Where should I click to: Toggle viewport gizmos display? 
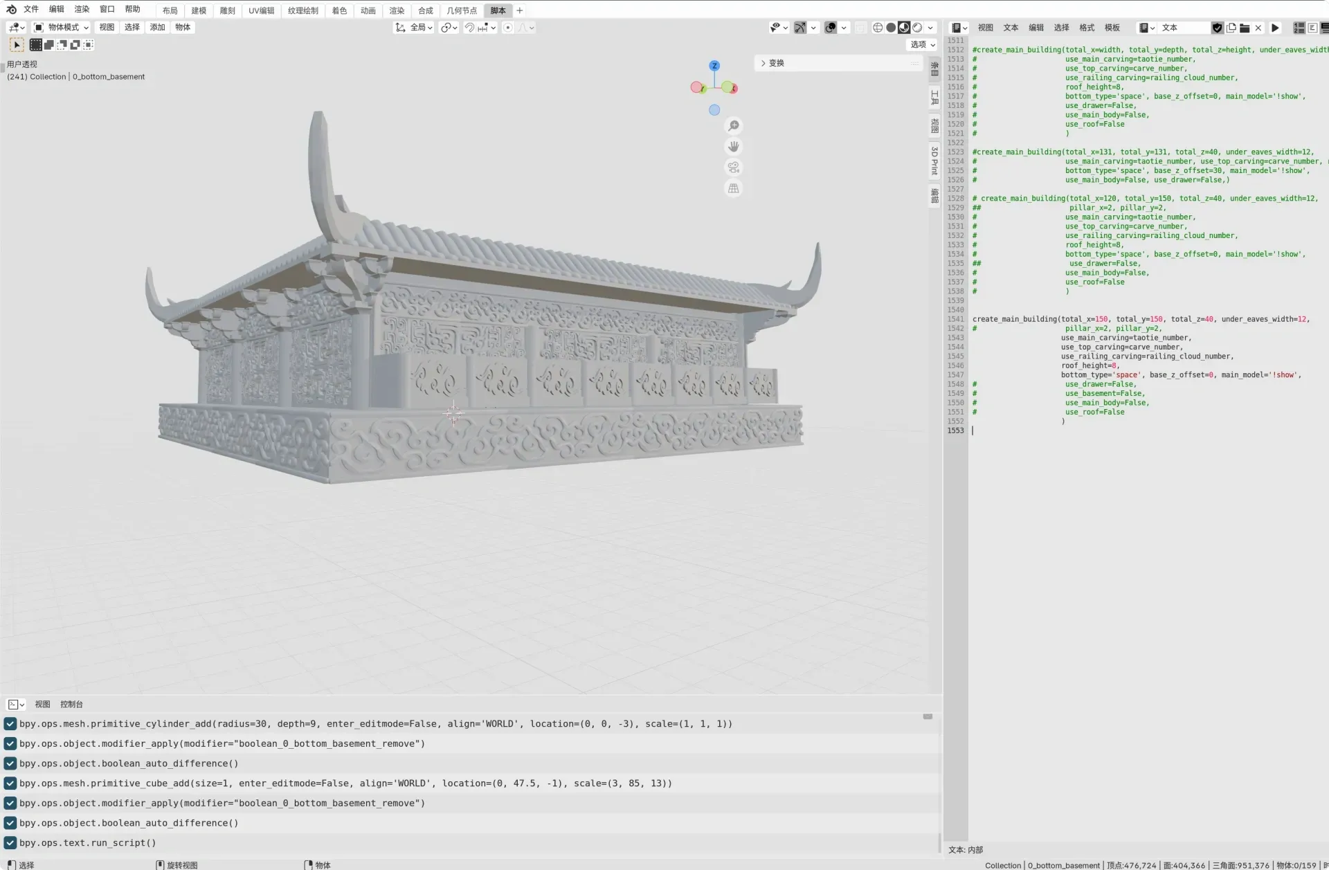[800, 28]
